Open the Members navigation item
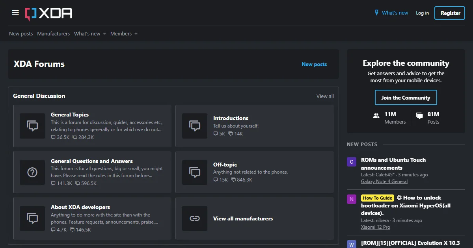The width and height of the screenshot is (473, 248). [x=121, y=34]
